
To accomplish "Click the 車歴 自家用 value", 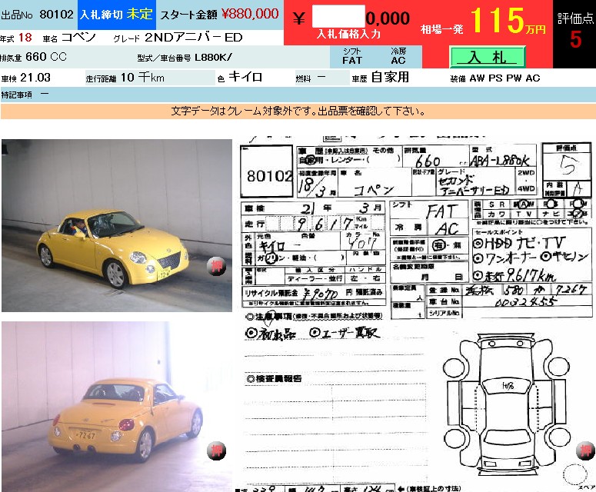I will tap(390, 77).
